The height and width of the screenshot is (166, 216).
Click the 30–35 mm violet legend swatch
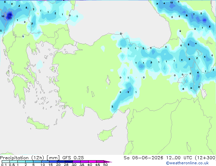76,162
